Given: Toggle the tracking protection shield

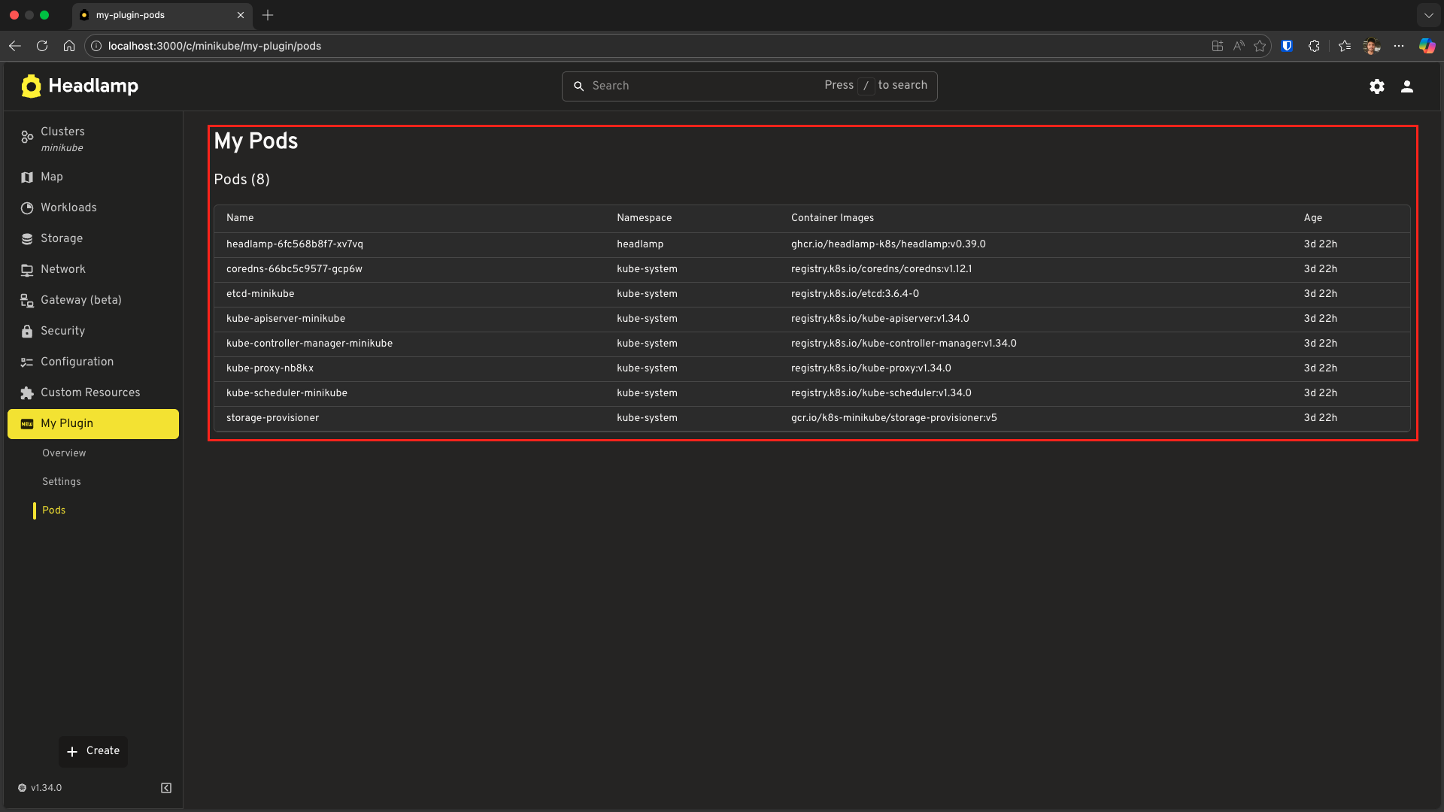Looking at the screenshot, I should point(1287,46).
